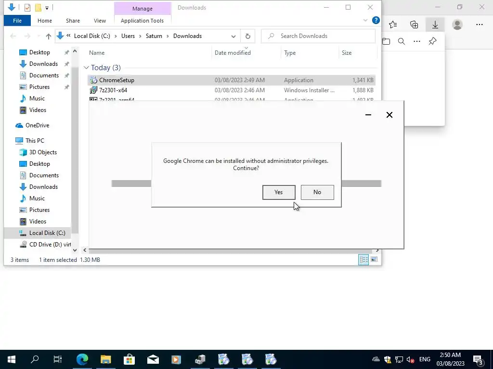This screenshot has width=493, height=369.
Task: Open Edge Favorites star icon
Action: (393, 25)
